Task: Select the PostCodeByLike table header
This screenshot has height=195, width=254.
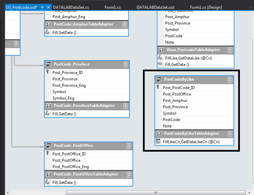Action: pos(194,80)
